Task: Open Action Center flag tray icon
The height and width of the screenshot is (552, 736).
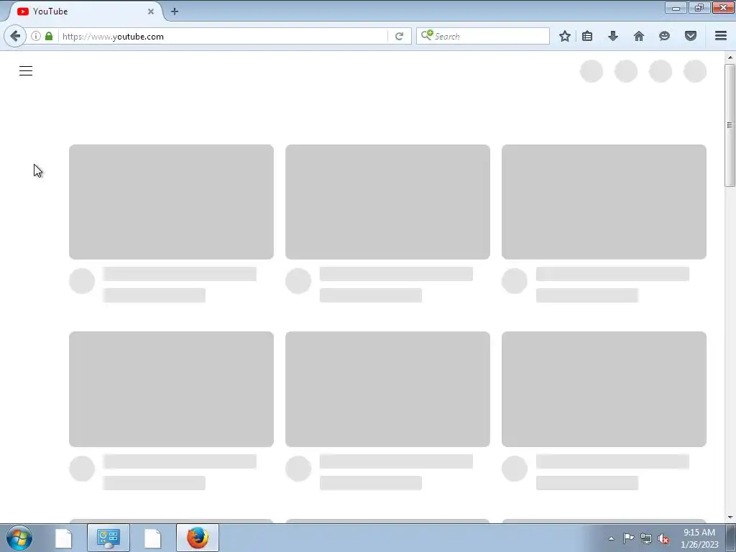Action: pyautogui.click(x=628, y=538)
